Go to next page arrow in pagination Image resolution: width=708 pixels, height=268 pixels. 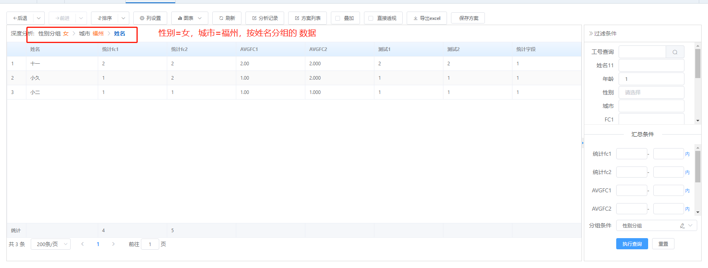113,244
